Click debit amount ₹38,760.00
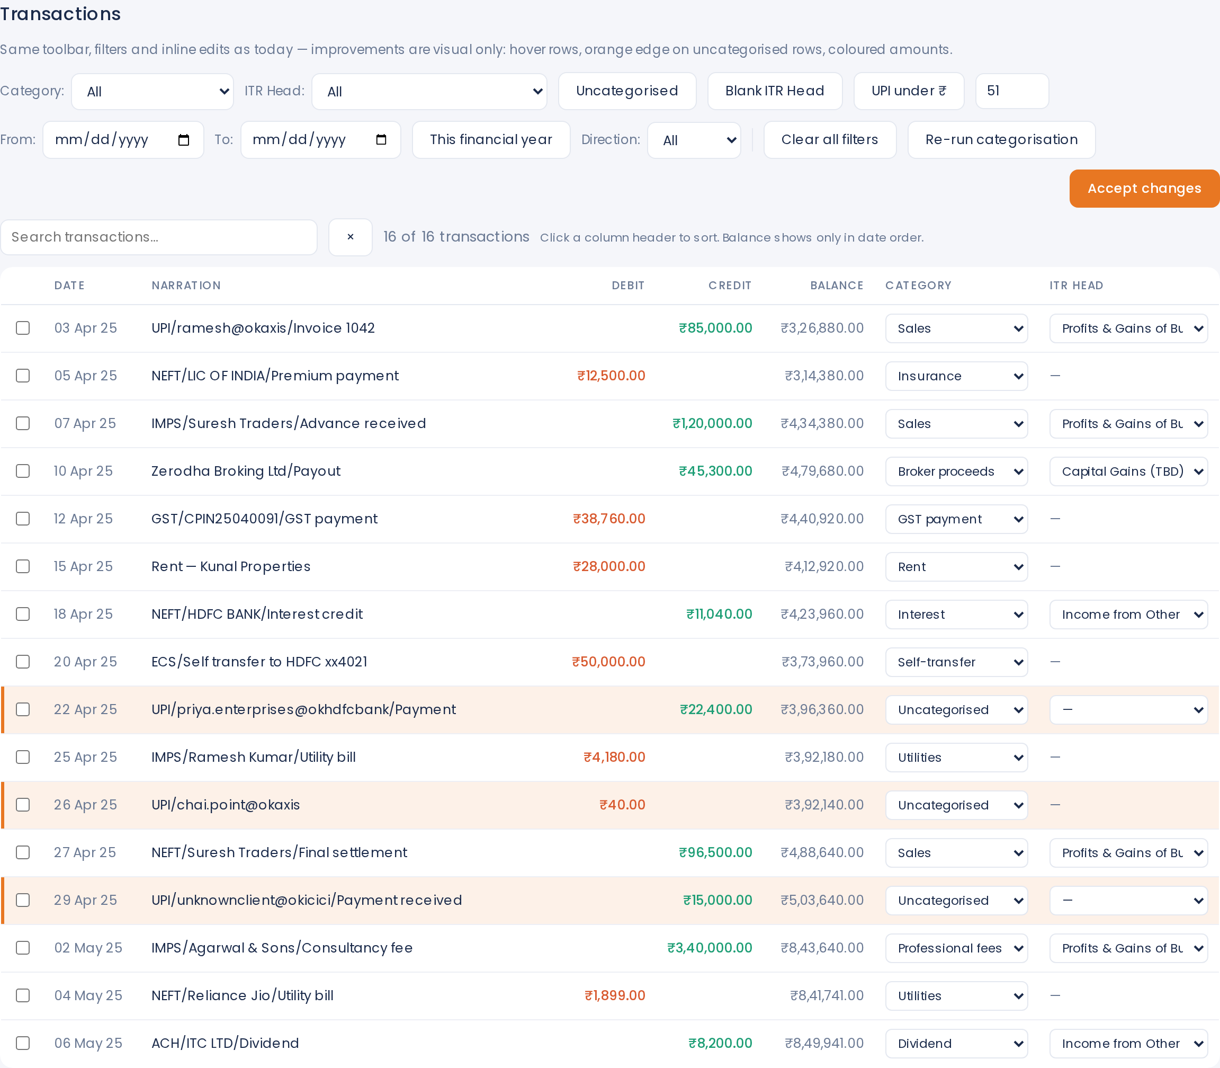 click(x=609, y=519)
